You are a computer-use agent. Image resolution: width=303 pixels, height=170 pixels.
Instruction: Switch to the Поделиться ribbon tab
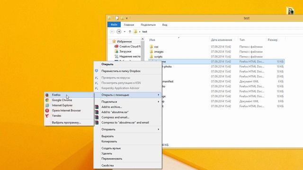pyautogui.click(x=148, y=25)
